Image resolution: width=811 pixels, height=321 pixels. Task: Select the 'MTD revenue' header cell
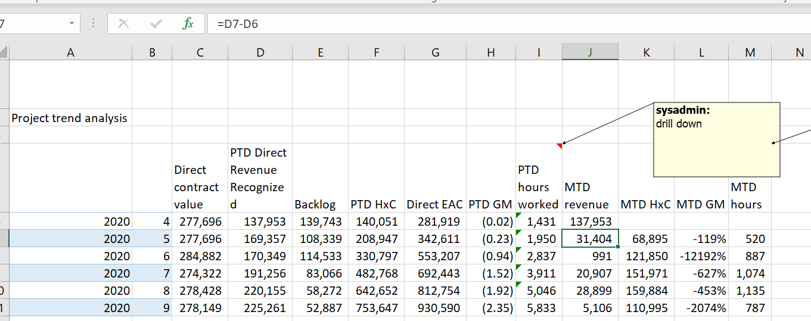(590, 177)
